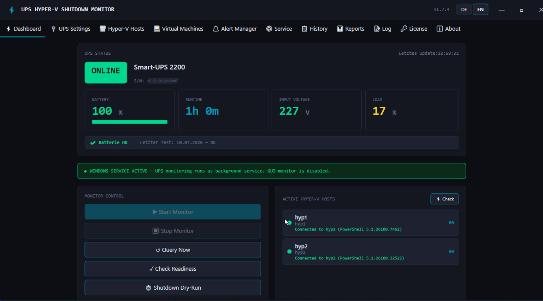Click the UPS HYPER-V SHUTDOWN MONITOR title
Screen dimensions: 543x301
68,10
